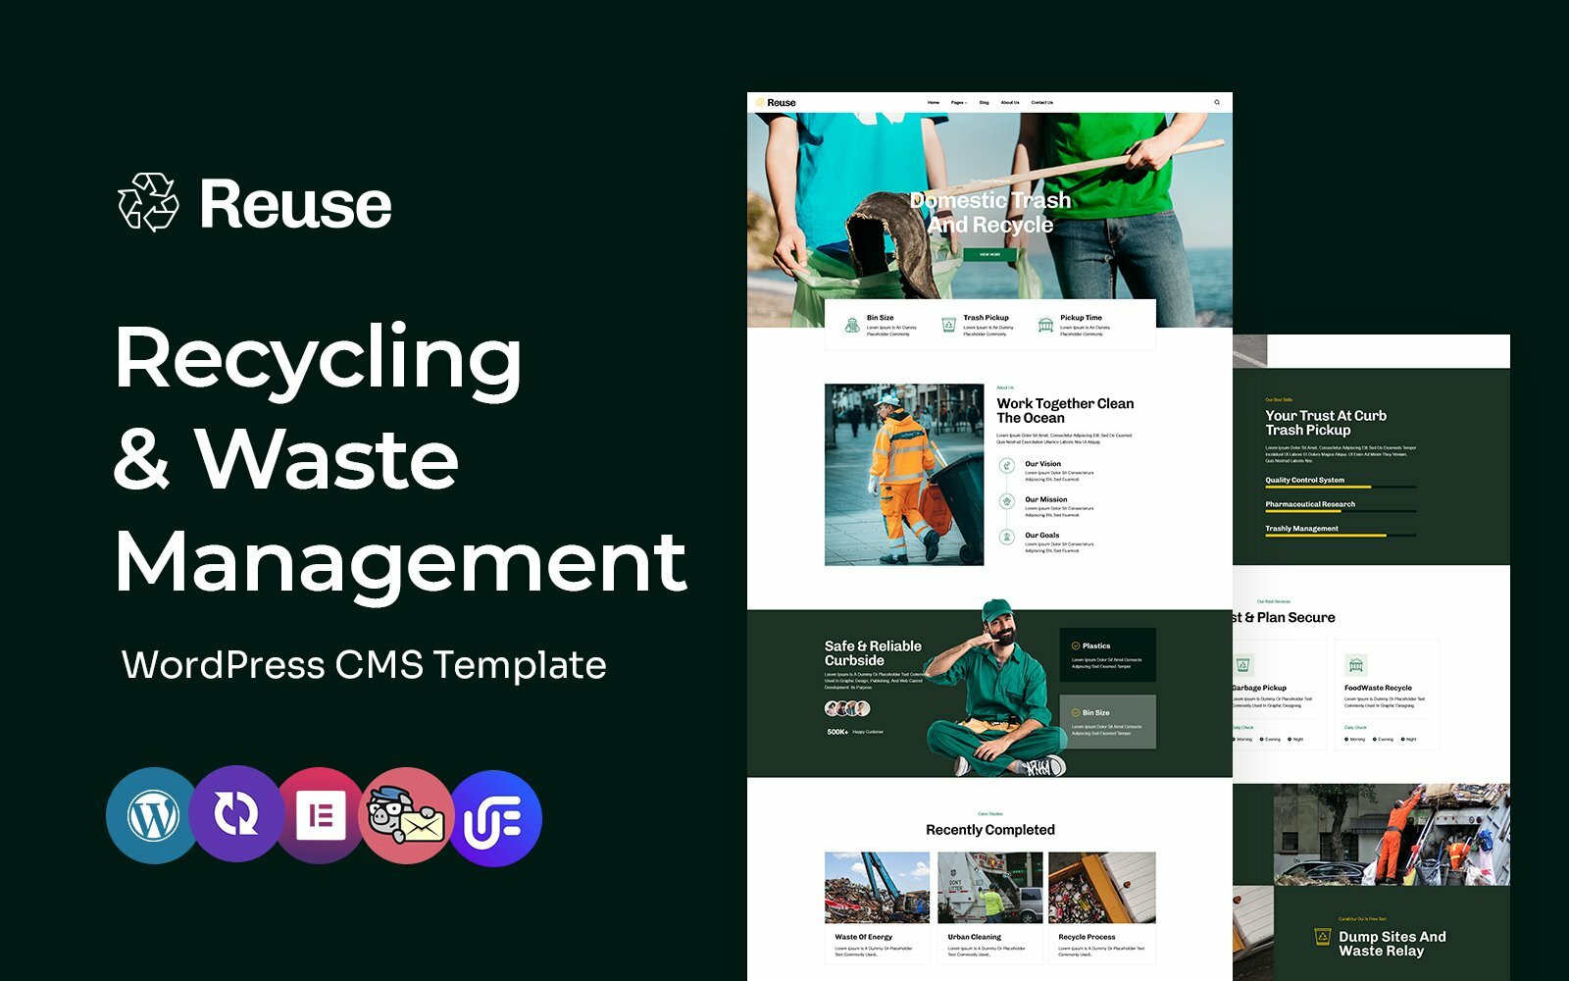
Task: Click the Our Goals icon
Action: (1007, 537)
